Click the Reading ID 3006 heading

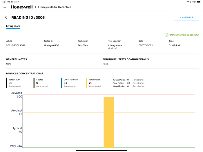coord(28,17)
